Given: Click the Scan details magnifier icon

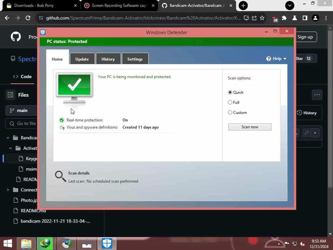Looking at the screenshot, I should pyautogui.click(x=60, y=176).
